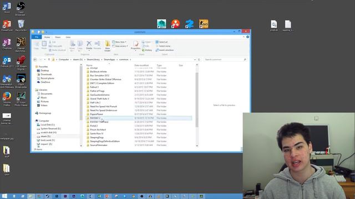Open the File tab
Viewport: 355px width, 199px height.
tap(37, 37)
